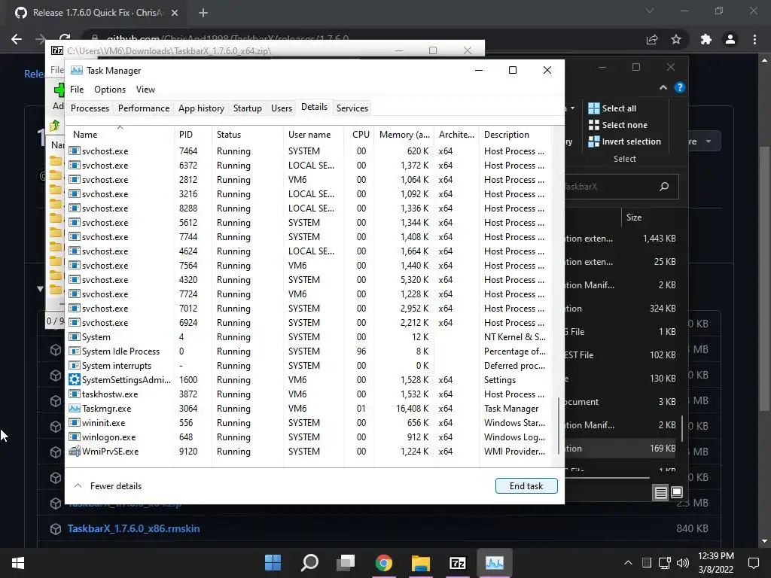Open Task Manager Options menu
Screen dimensions: 771x578
110,90
